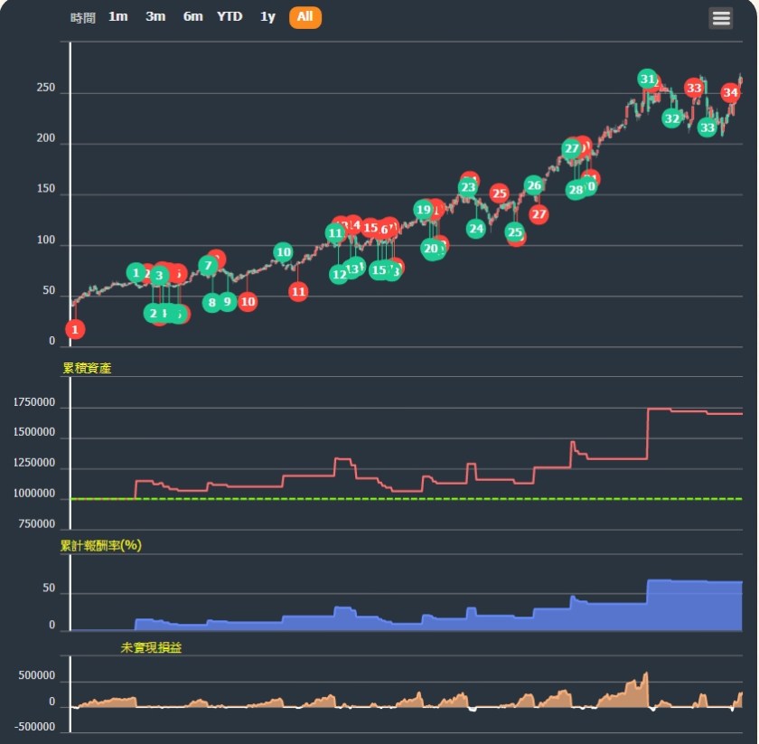Viewport: 759px width, 744px height.
Task: Click red sell marker 34
Action: click(731, 92)
